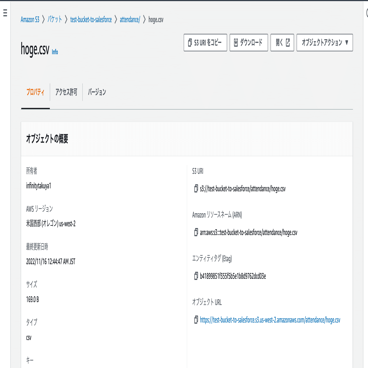This screenshot has width=368, height=368.
Task: Open the Amazon S3 breadcrumb link
Action: [30, 20]
